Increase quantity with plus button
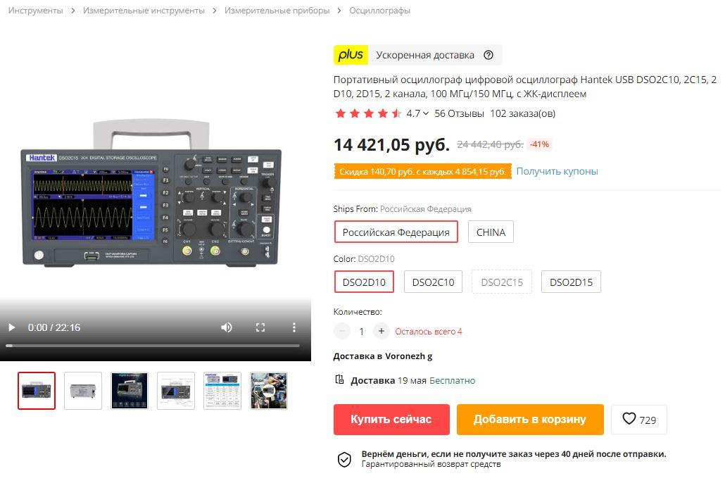The height and width of the screenshot is (483, 725). [381, 331]
